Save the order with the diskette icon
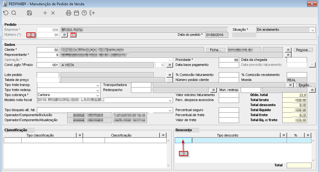319x172 pixels. click(29, 13)
